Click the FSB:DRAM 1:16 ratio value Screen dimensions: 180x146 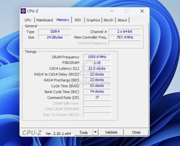[97, 63]
